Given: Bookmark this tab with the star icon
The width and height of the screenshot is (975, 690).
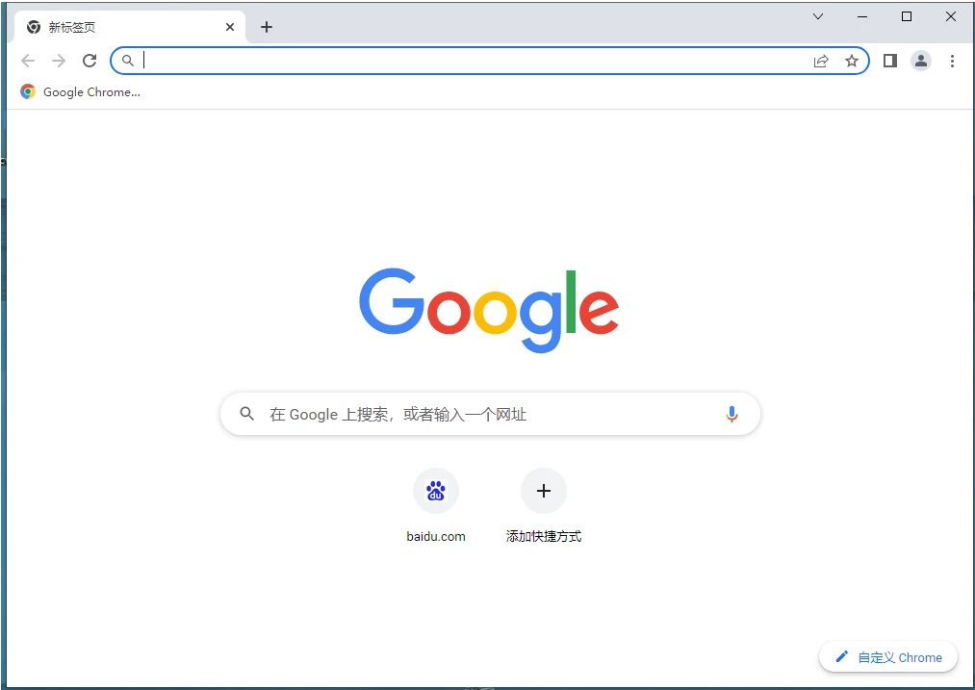Looking at the screenshot, I should click(x=851, y=61).
